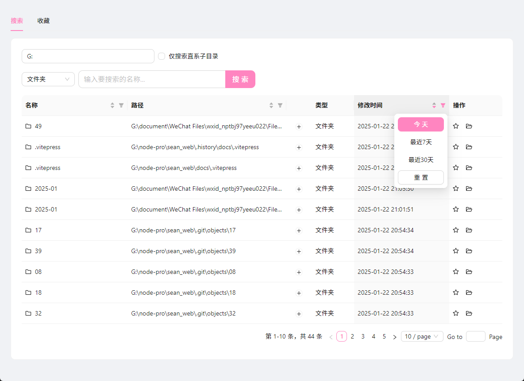The height and width of the screenshot is (381, 524).
Task: Click the Go to page input box
Action: tap(476, 336)
